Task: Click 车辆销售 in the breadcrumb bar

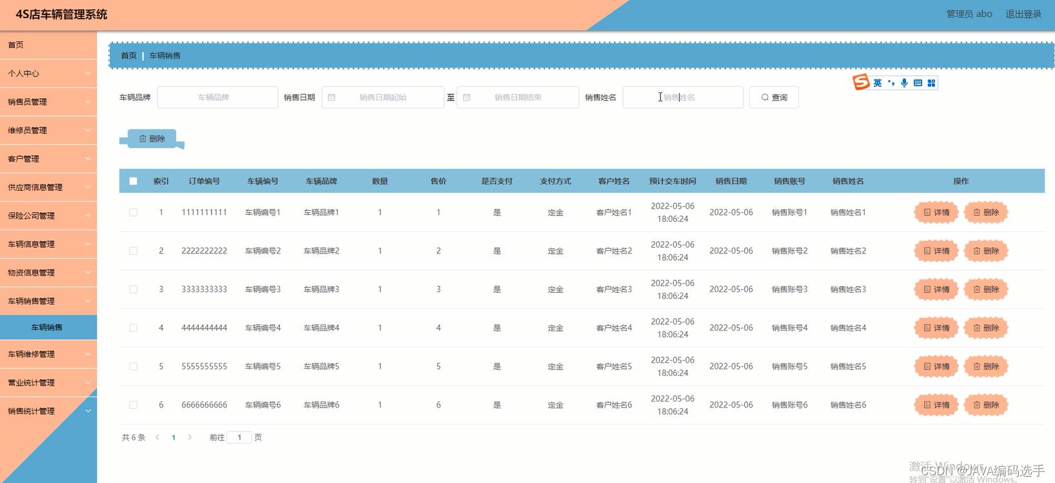Action: click(x=165, y=55)
